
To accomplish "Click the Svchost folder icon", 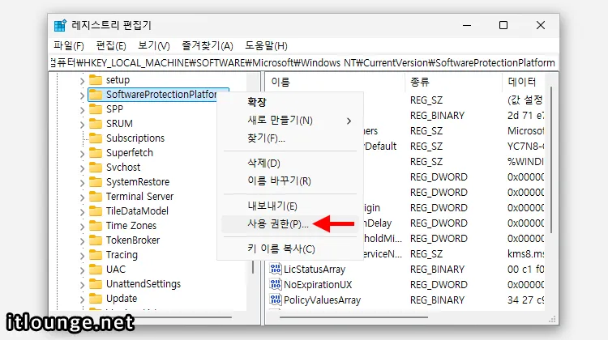I will (96, 168).
